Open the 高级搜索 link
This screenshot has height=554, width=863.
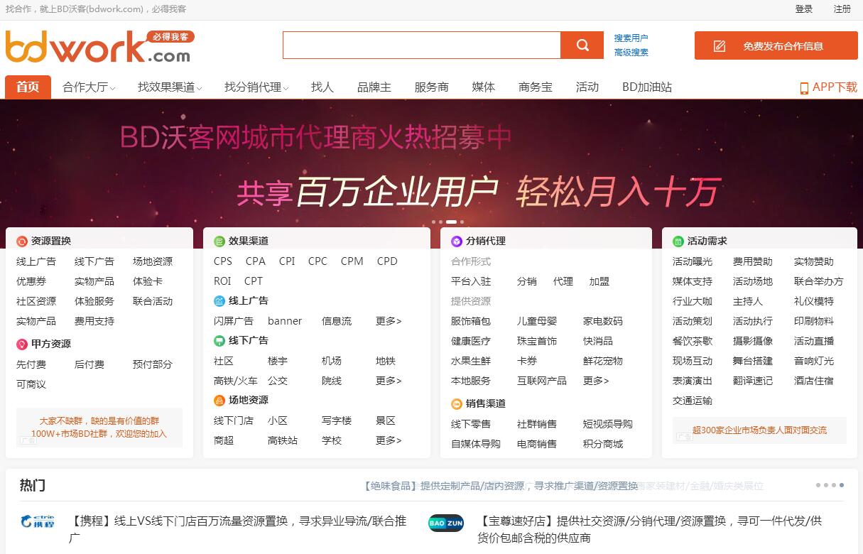point(631,53)
